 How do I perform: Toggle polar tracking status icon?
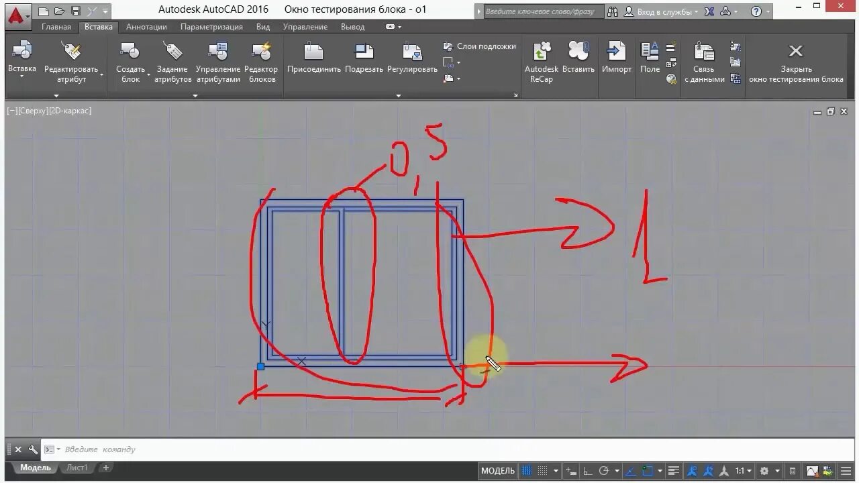pyautogui.click(x=603, y=471)
